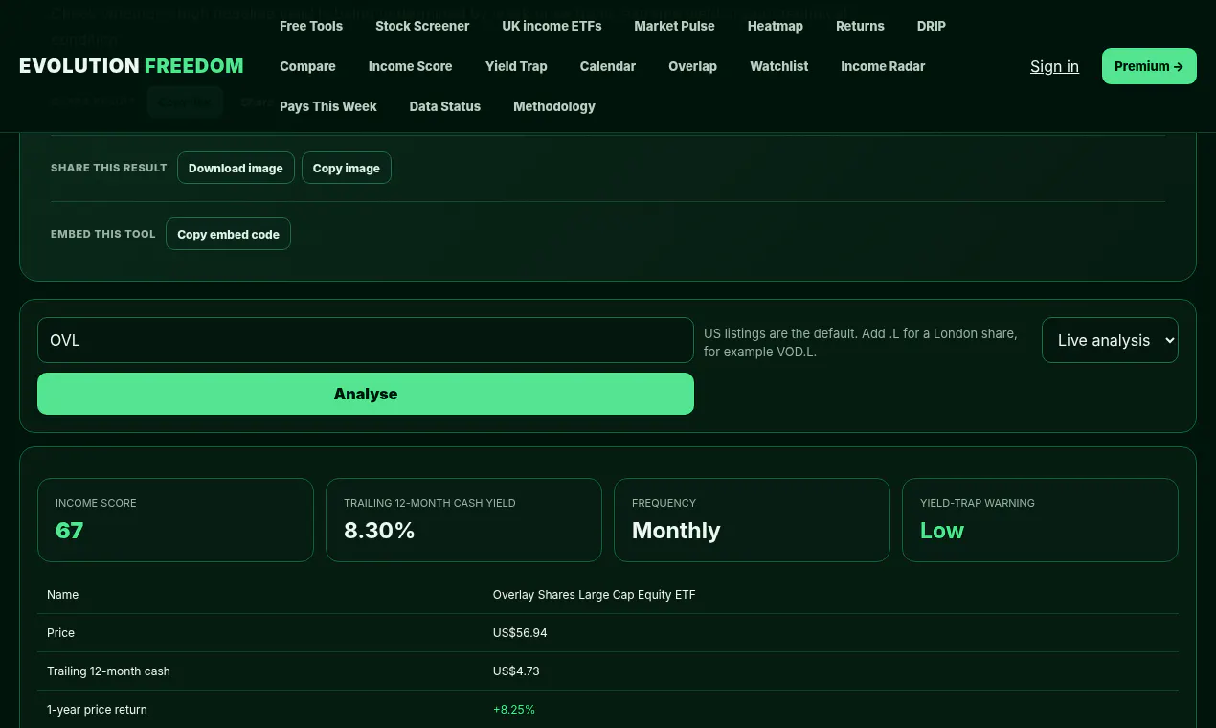The image size is (1216, 728).
Task: Go to UK income ETFs page
Action: pyautogui.click(x=552, y=26)
